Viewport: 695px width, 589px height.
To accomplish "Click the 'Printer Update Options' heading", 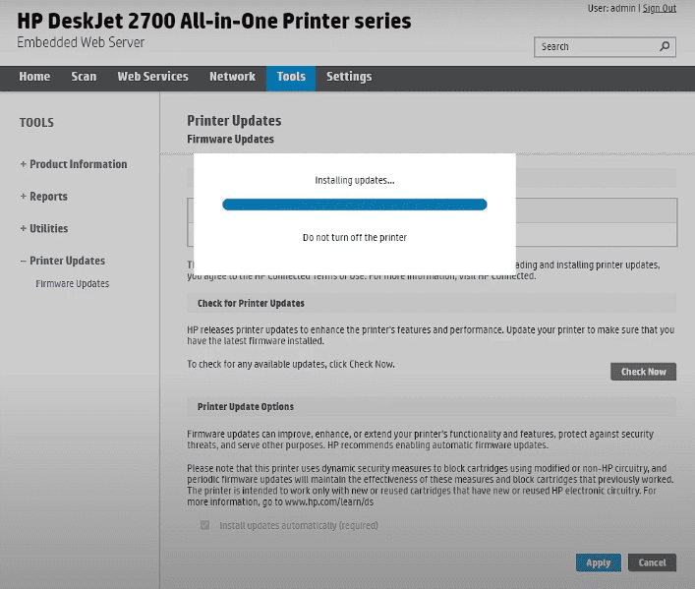I will point(246,407).
